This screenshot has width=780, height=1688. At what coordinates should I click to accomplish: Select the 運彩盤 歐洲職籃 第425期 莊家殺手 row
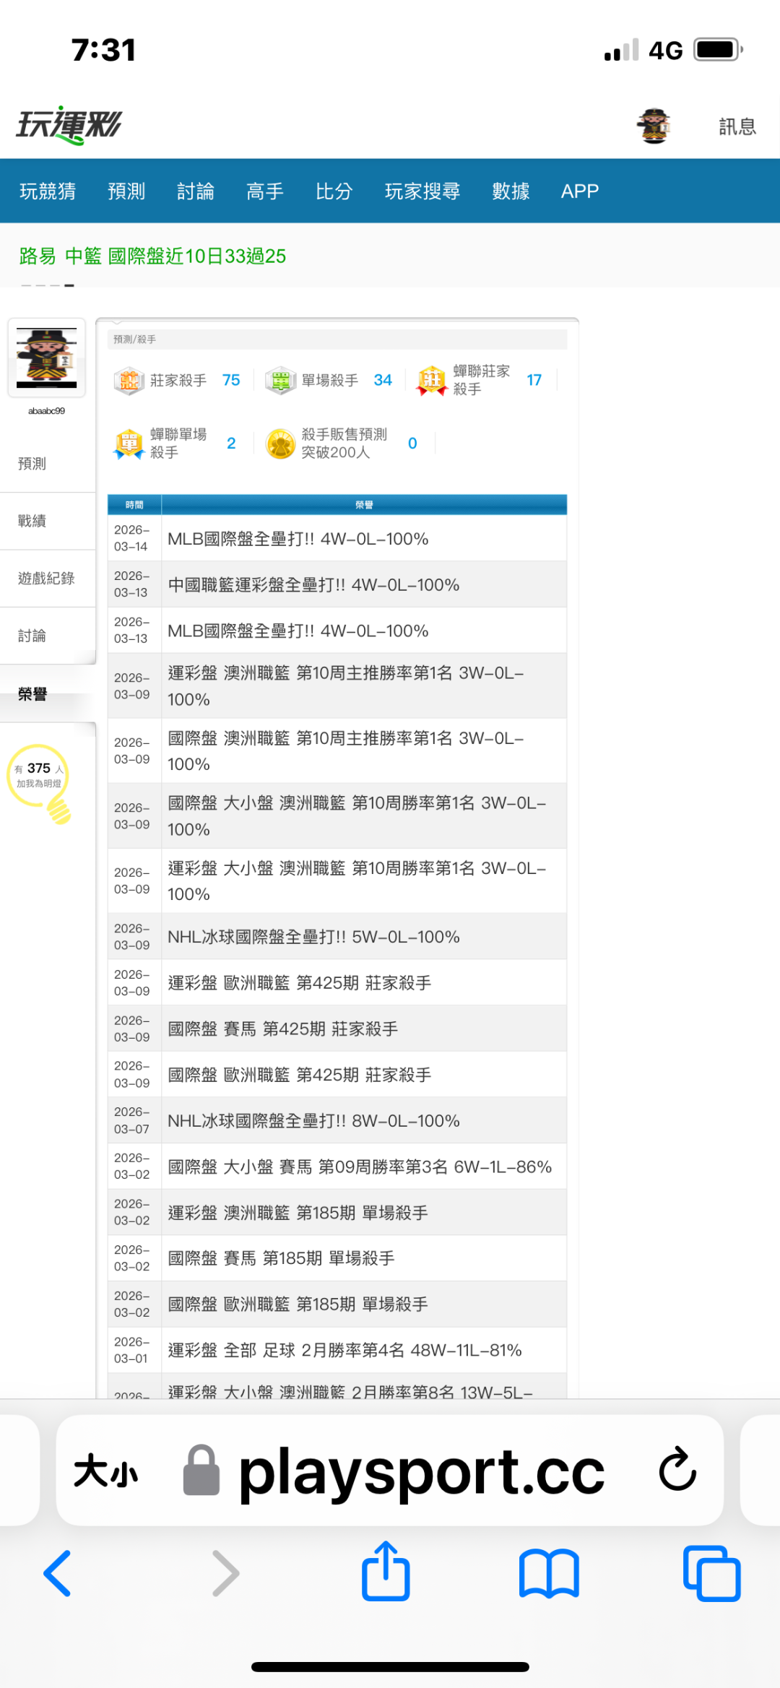337,982
